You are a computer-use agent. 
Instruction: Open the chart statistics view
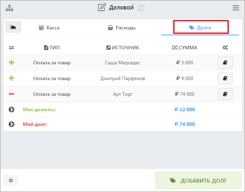click(13, 27)
